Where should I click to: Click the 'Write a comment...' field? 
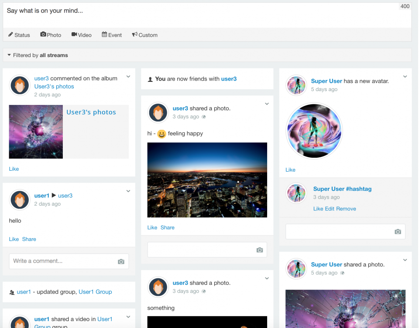(x=69, y=261)
